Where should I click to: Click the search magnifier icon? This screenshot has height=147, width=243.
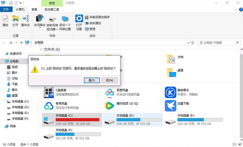[237, 42]
